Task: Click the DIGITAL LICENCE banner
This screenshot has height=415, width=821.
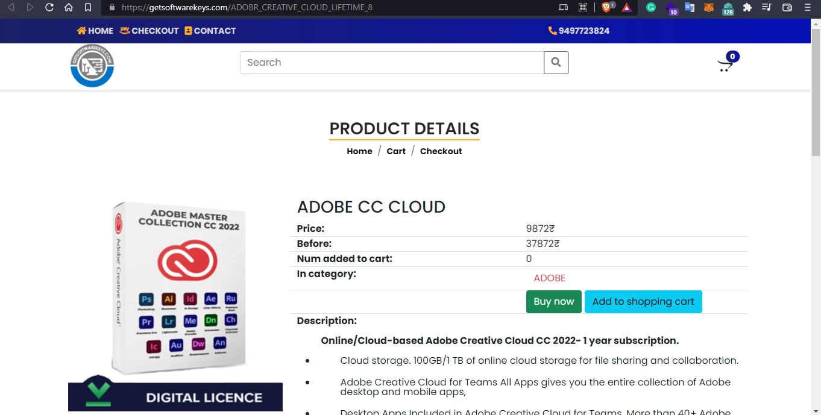Action: 175,397
